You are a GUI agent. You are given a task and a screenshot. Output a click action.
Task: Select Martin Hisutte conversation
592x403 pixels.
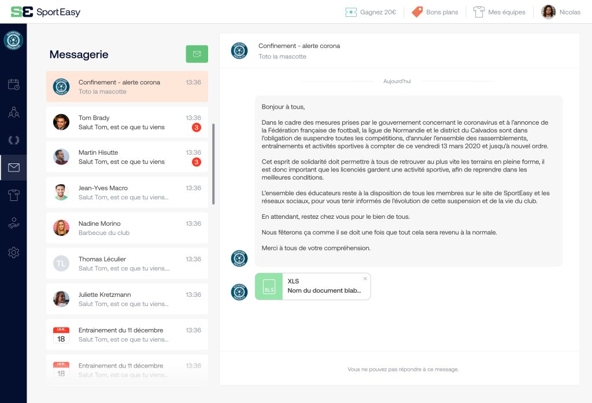pos(127,157)
